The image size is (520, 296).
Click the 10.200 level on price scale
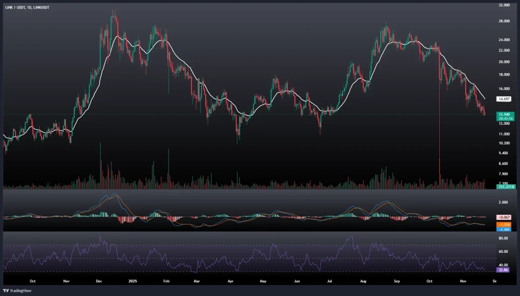coord(504,143)
